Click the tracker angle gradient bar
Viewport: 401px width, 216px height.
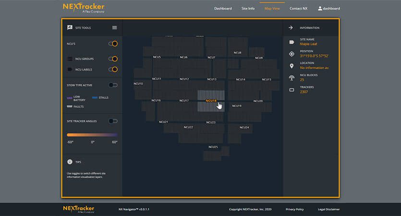92,135
